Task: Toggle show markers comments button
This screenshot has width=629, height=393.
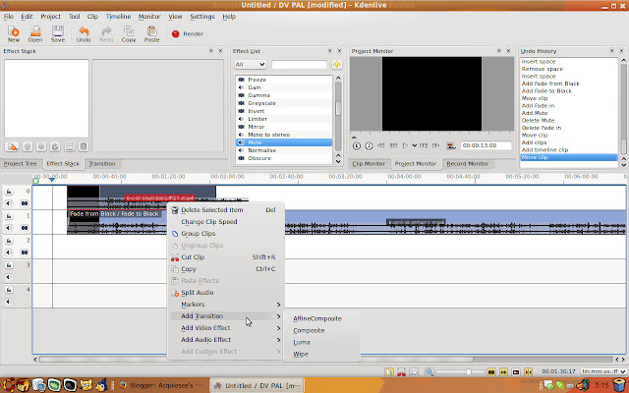Action: (x=516, y=372)
